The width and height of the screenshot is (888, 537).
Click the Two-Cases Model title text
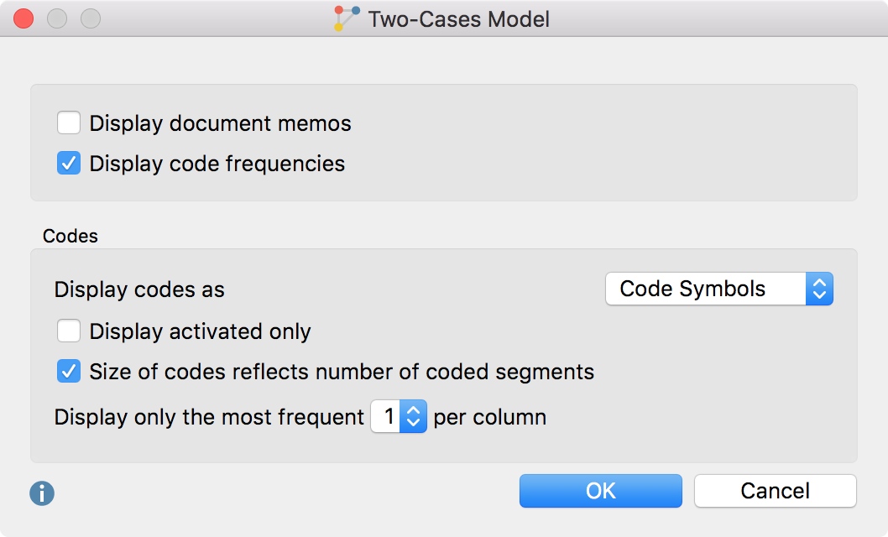pyautogui.click(x=459, y=19)
